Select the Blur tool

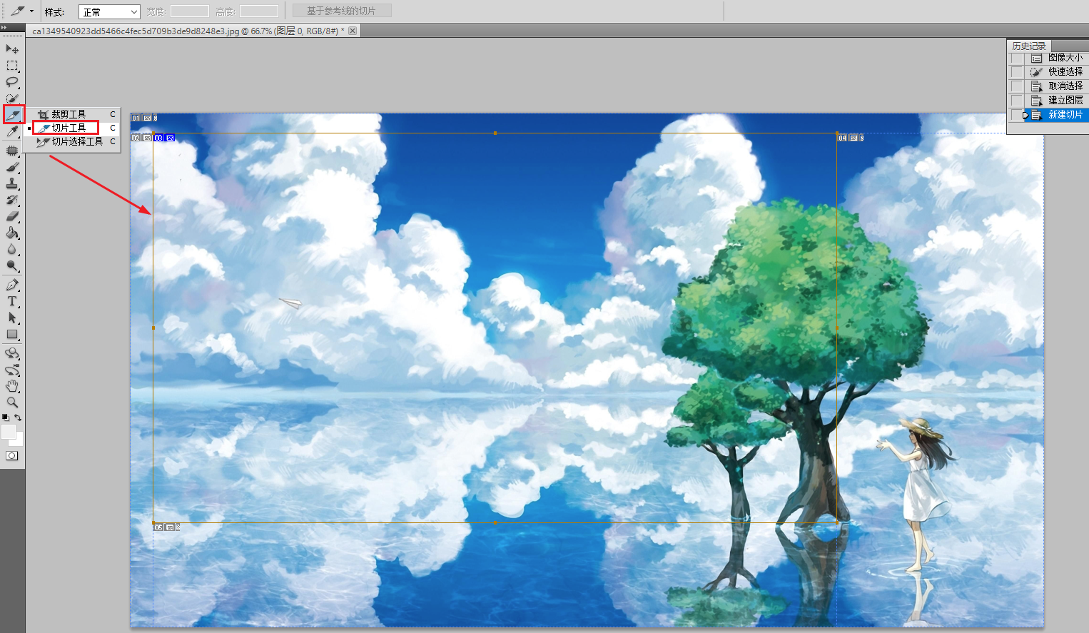(x=12, y=249)
